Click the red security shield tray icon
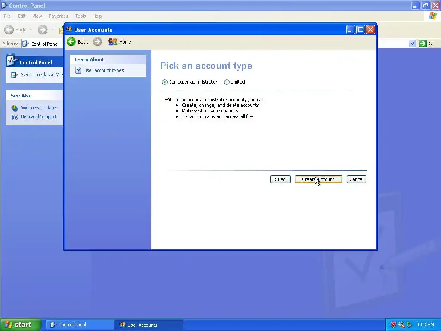Screen dimensions: 441x331 tap(393, 325)
